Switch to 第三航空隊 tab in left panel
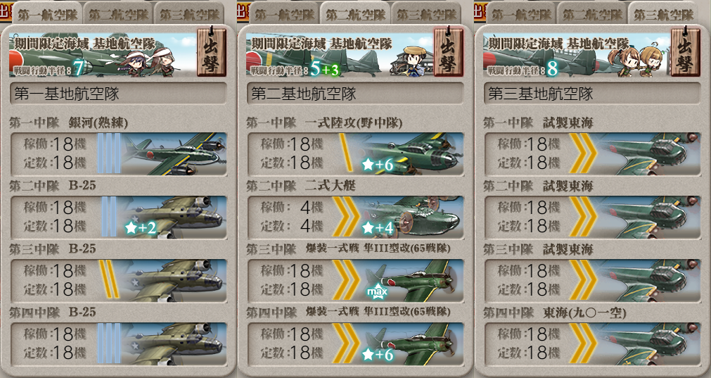 pos(190,13)
